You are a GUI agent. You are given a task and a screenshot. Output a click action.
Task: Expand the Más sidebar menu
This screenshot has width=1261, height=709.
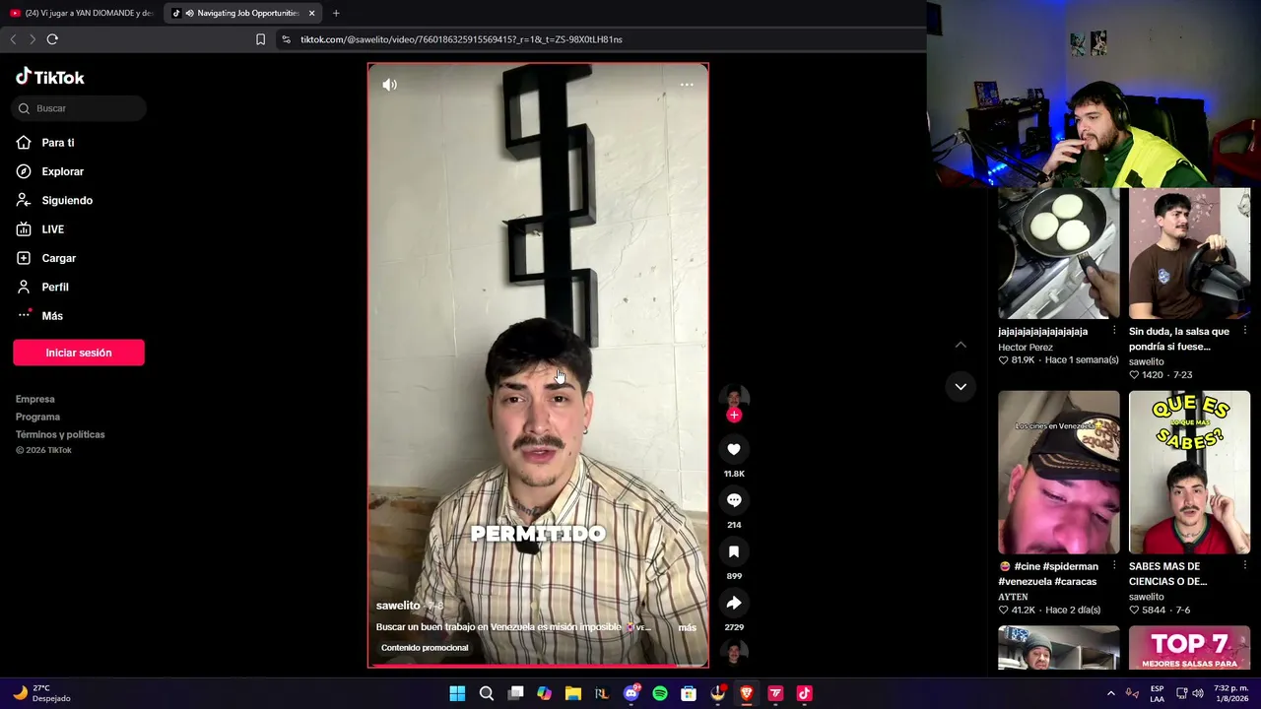tap(39, 315)
